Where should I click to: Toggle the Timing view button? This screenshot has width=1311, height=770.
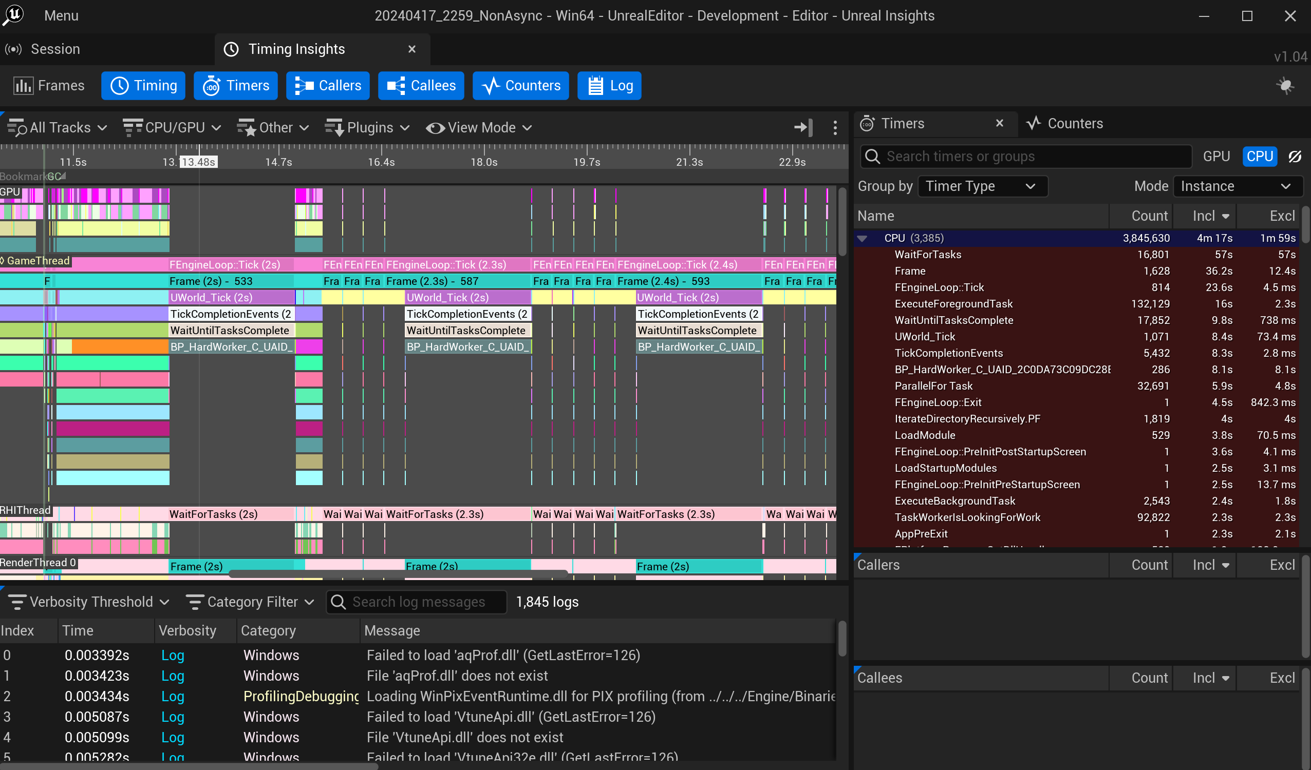click(143, 85)
